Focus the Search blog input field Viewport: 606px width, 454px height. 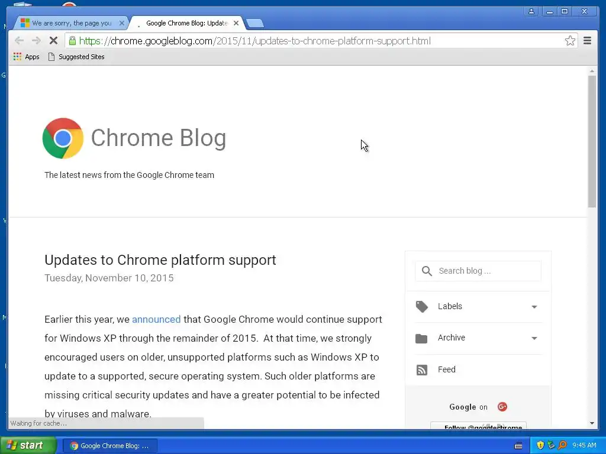point(478,271)
